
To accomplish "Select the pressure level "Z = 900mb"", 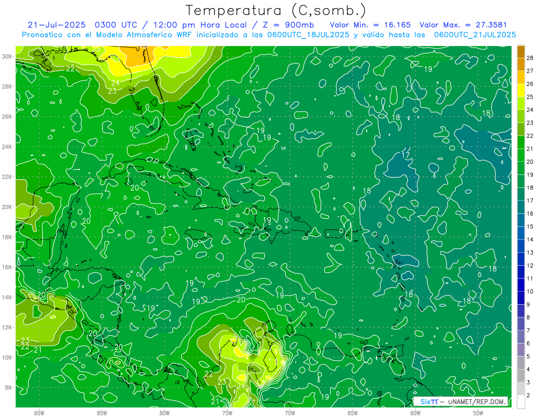I will click(x=287, y=24).
